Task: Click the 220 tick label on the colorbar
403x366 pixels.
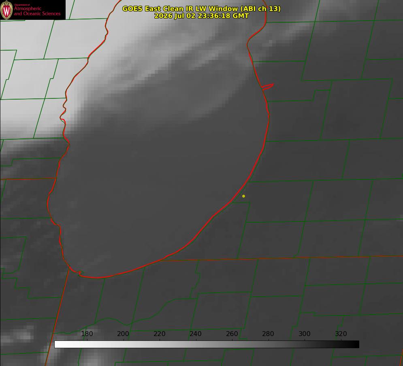Action: click(x=159, y=334)
